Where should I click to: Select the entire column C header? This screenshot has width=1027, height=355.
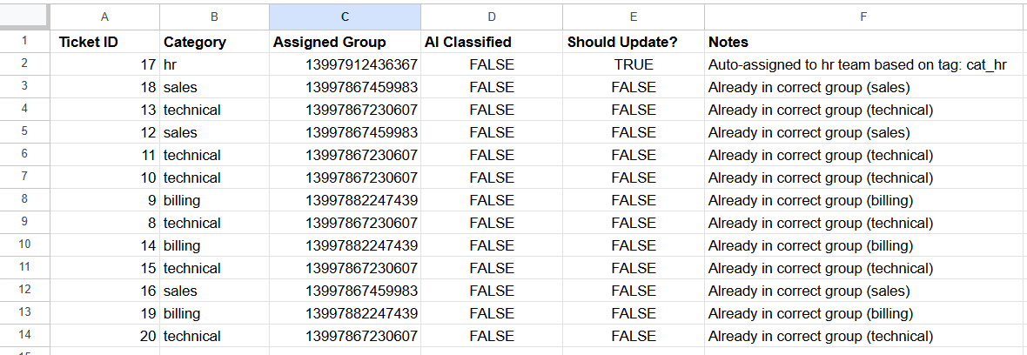(x=345, y=17)
